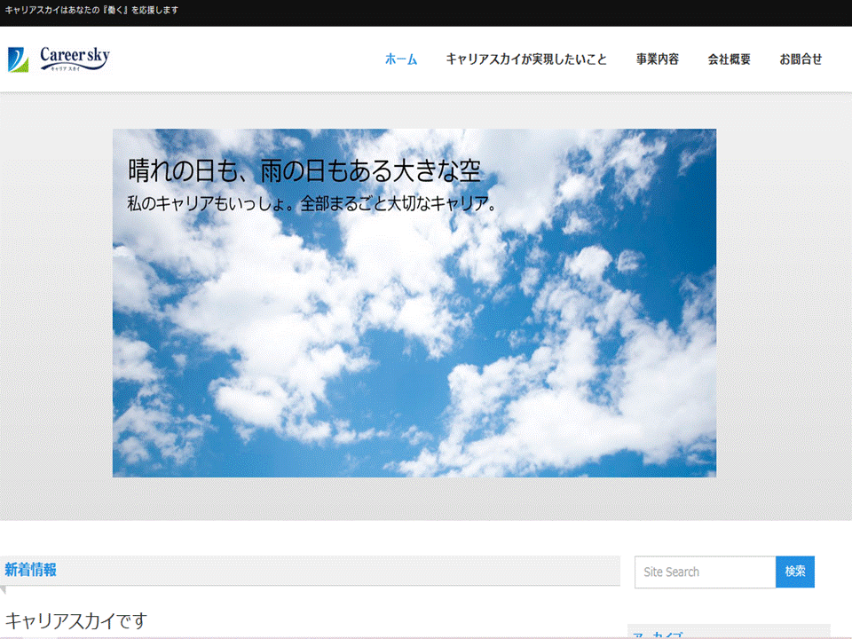Viewport: 852px width, 639px height.
Task: Select お問合せ in the navigation
Action: [x=801, y=59]
